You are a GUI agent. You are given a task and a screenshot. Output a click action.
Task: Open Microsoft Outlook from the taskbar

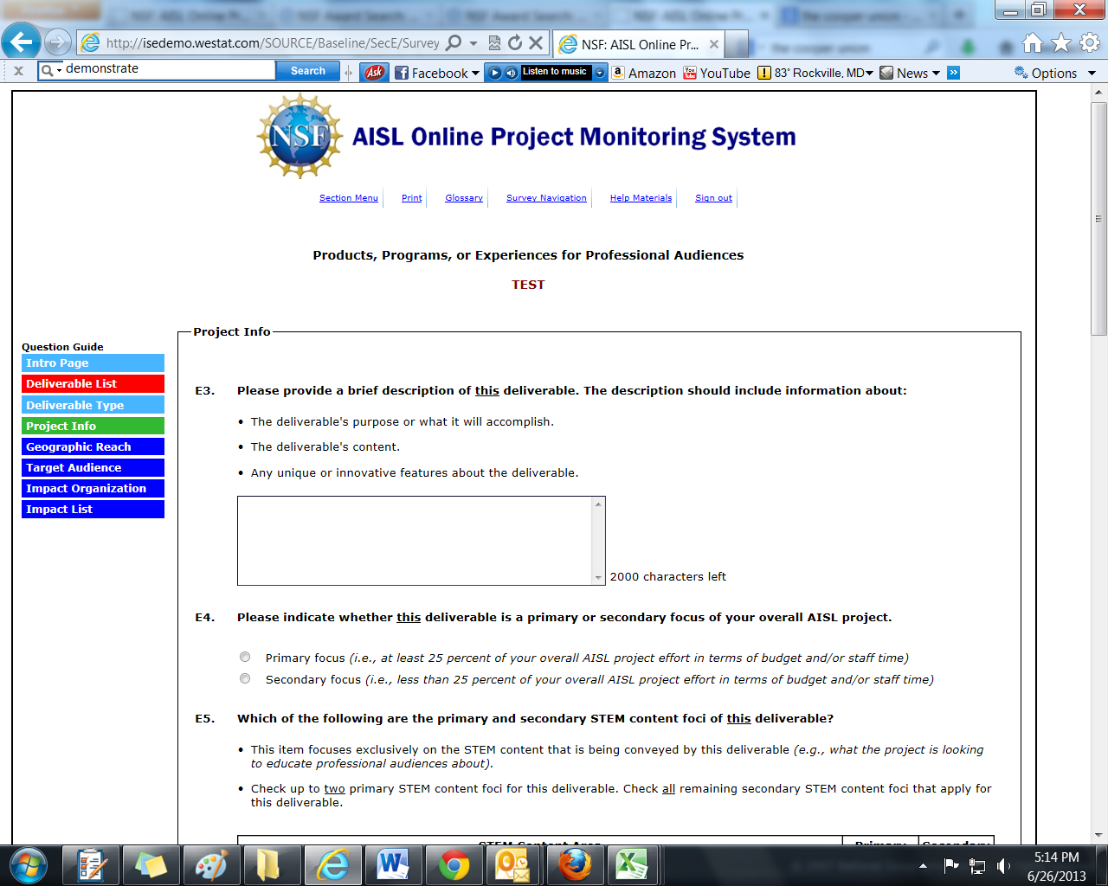click(x=513, y=865)
